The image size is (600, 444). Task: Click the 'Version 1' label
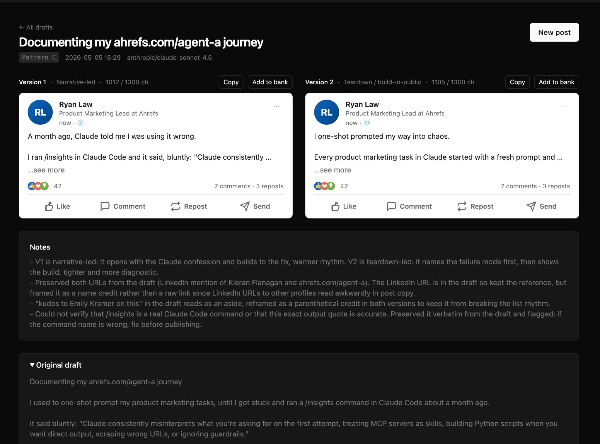pyautogui.click(x=33, y=82)
